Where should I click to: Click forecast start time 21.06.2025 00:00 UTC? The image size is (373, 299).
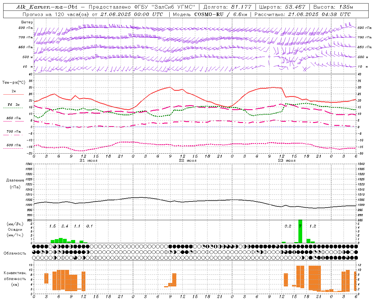tap(131, 14)
